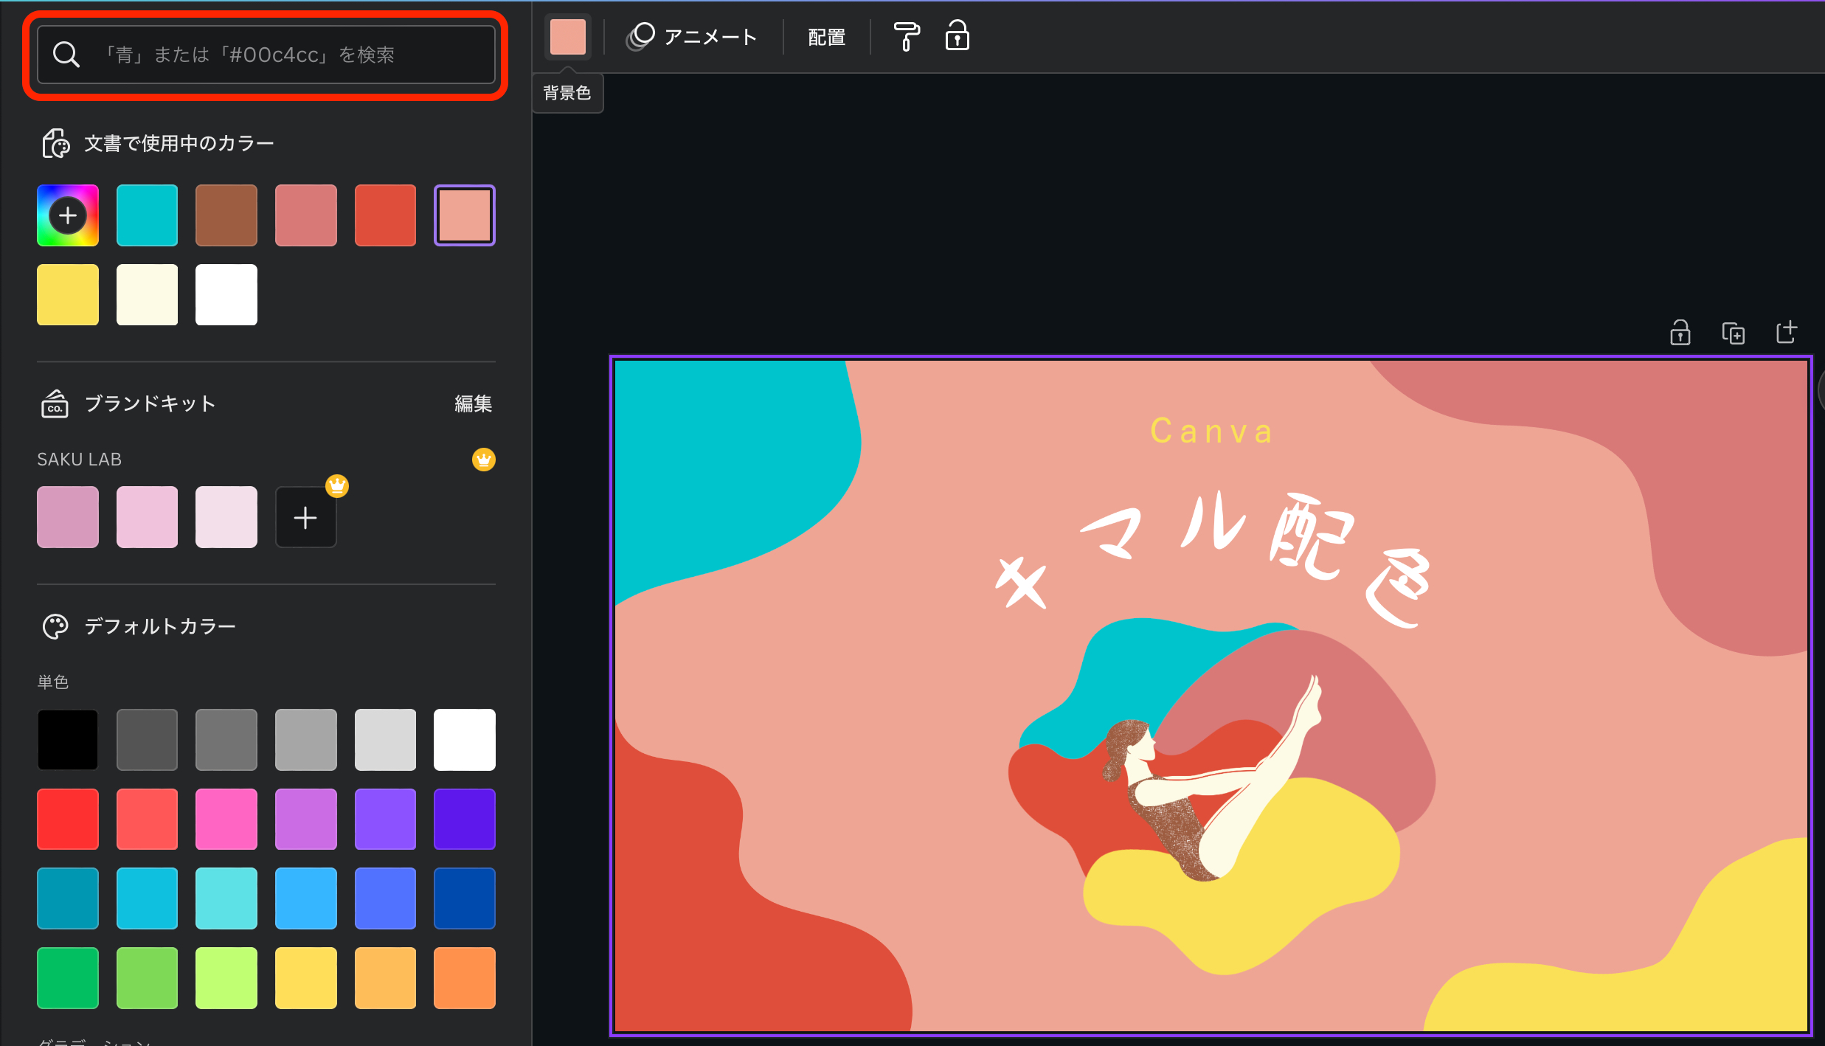Select the white マル配色 title on canvas
Viewport: 1825px width, 1046px height.
(x=1213, y=559)
